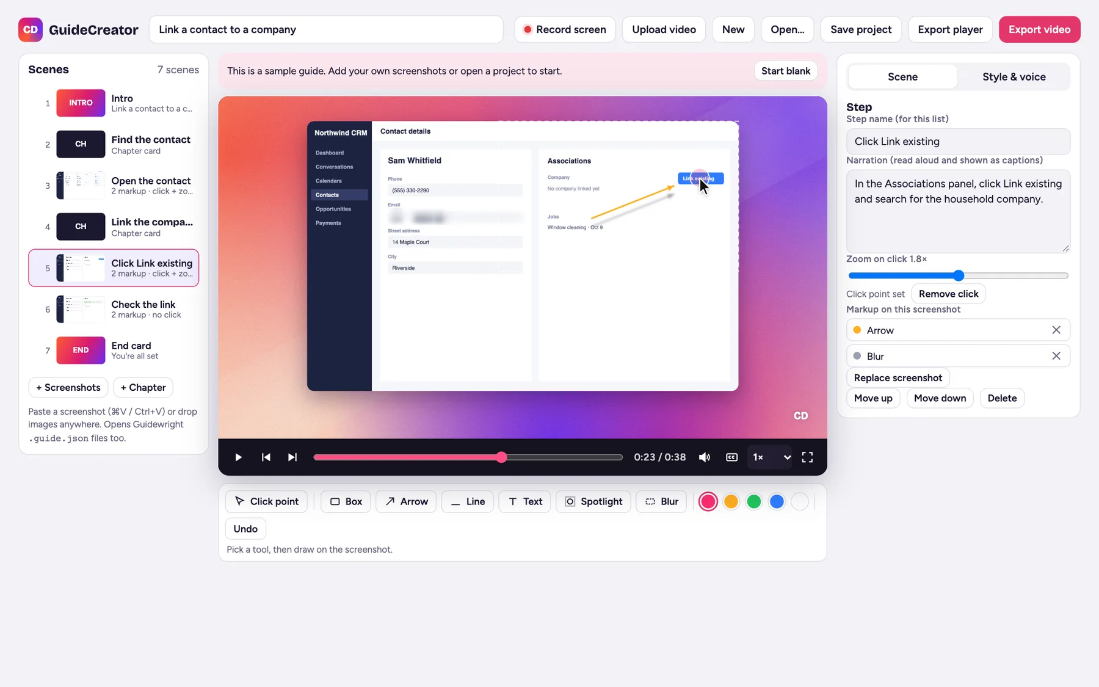Click the GuideCreator CD logo icon
The width and height of the screenshot is (1099, 687).
(x=31, y=29)
